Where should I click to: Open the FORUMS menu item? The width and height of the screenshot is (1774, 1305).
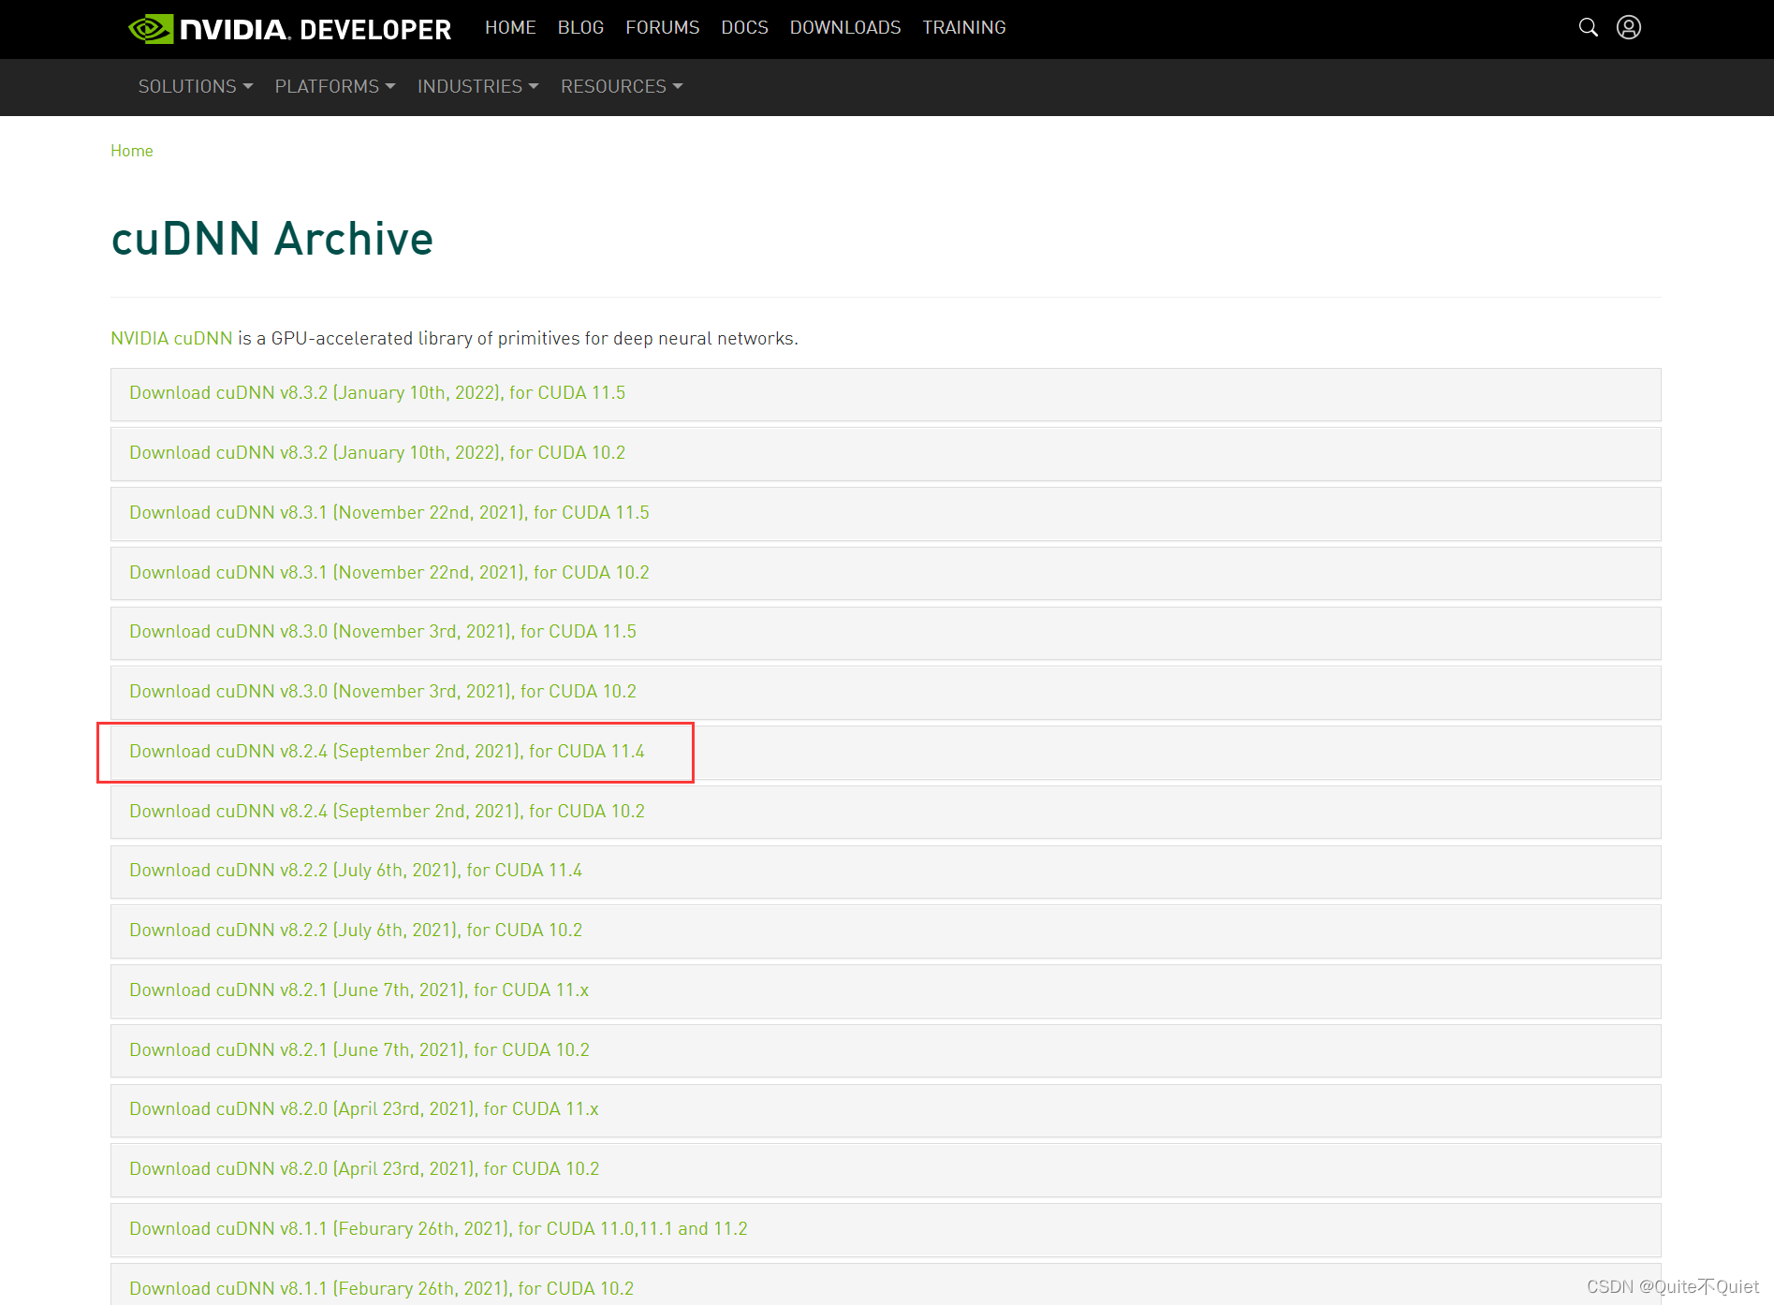point(663,28)
